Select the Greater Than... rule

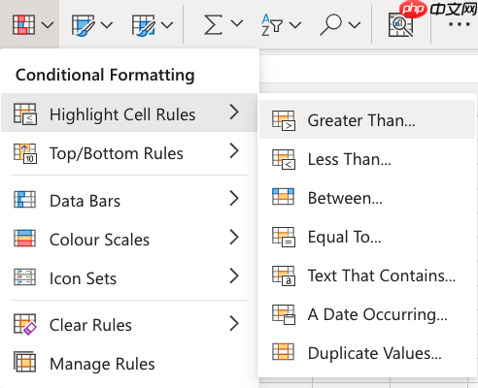(367, 120)
